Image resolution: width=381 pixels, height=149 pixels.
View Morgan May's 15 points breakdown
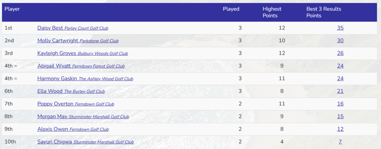pyautogui.click(x=340, y=116)
